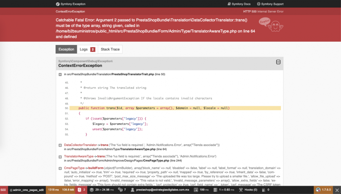This screenshot has height=194, width=341.
Task: Open the 108.8 MB memory panel
Action: (68, 190)
